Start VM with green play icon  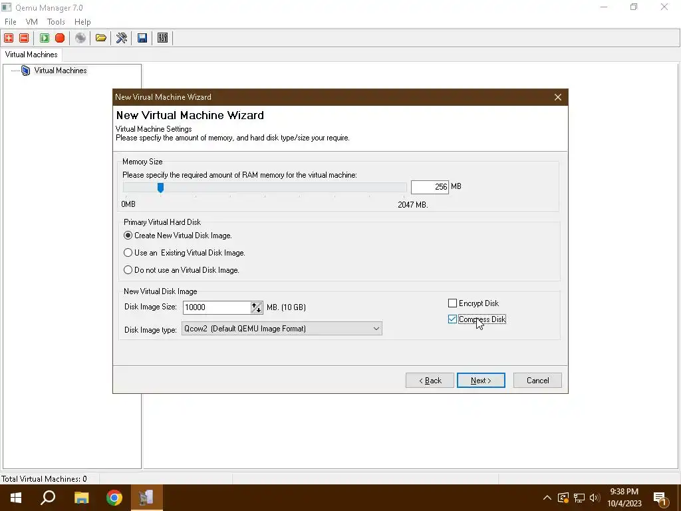45,38
